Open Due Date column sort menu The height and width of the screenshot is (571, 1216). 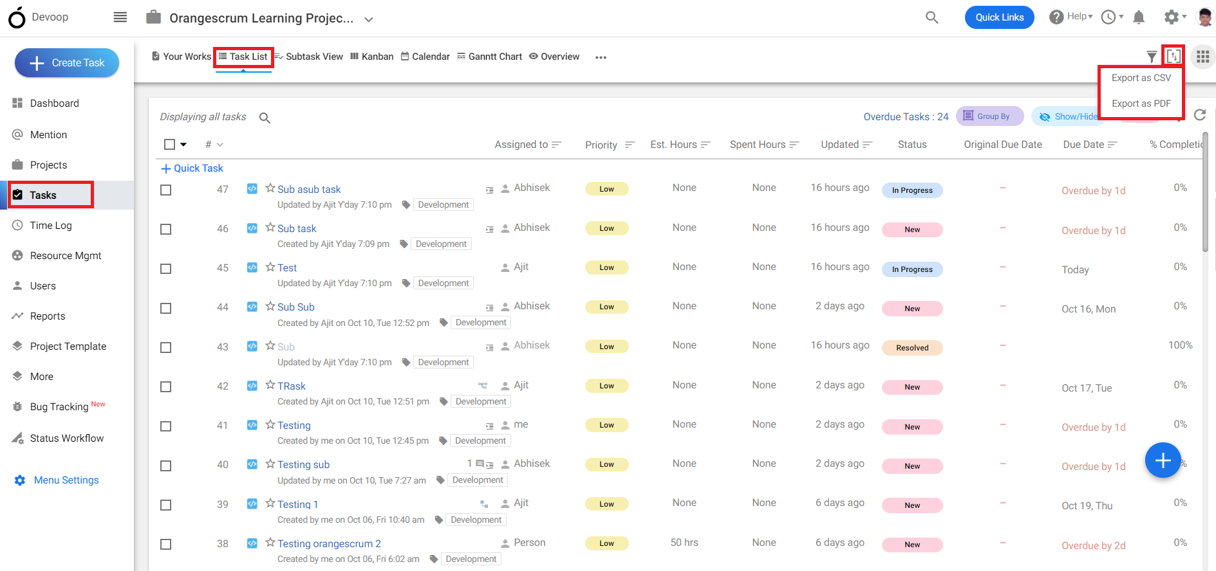[x=1112, y=145]
